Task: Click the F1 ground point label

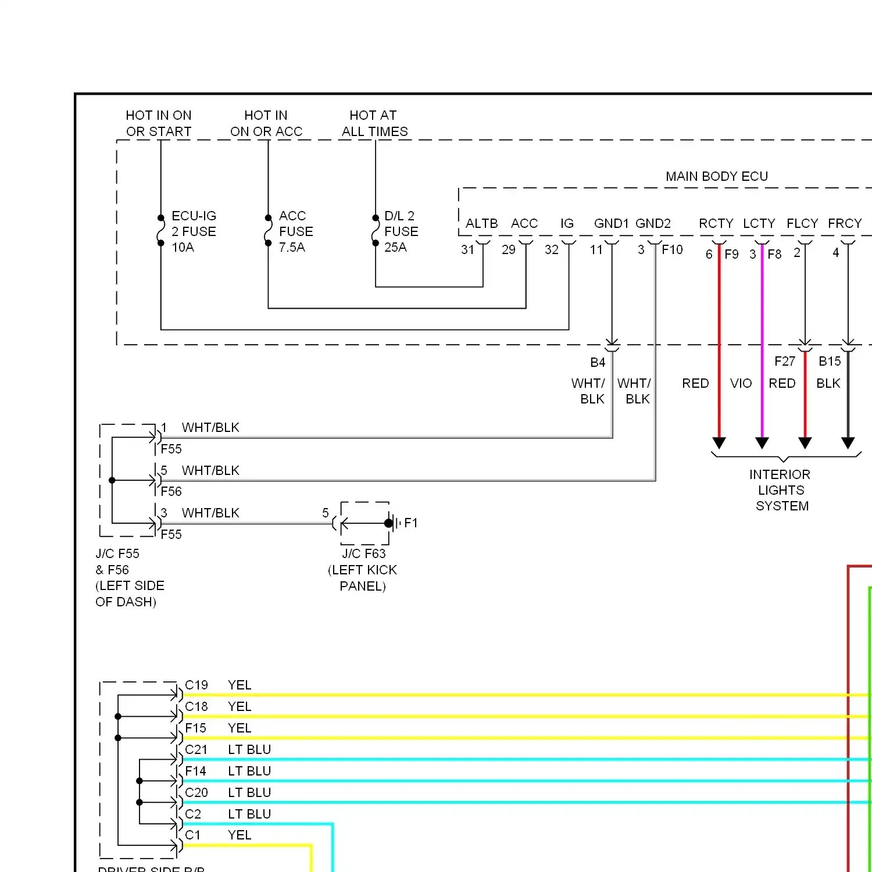Action: [411, 523]
